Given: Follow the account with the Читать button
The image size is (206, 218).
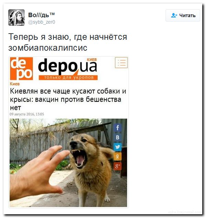Looking at the screenshot, I should (183, 15).
